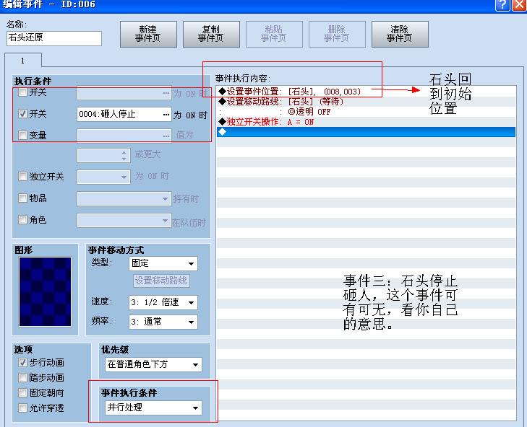This screenshot has height=427, width=527.
Task: Click the highlighted empty command line
Action: point(366,132)
